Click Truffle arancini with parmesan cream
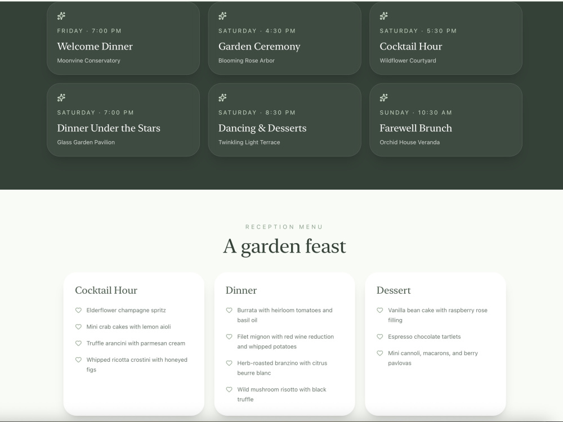 pos(136,343)
